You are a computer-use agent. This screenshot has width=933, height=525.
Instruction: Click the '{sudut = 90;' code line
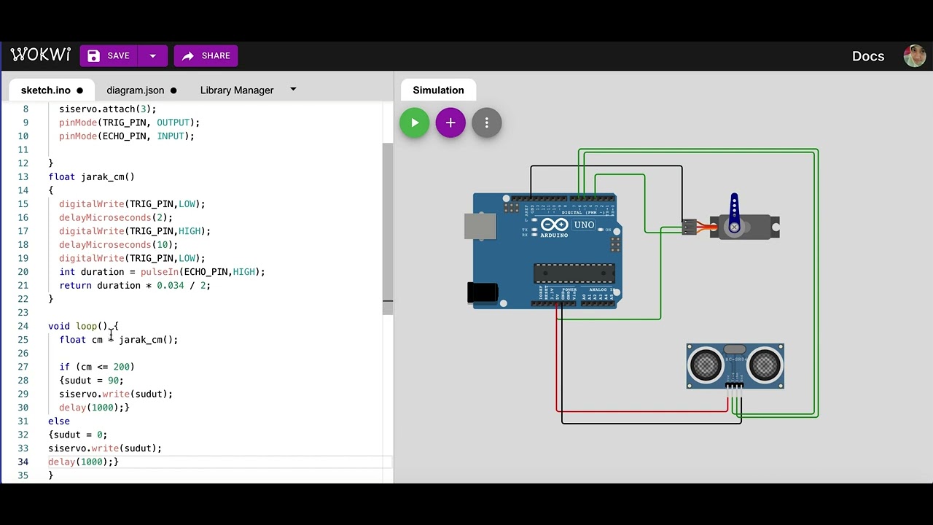[x=91, y=380]
